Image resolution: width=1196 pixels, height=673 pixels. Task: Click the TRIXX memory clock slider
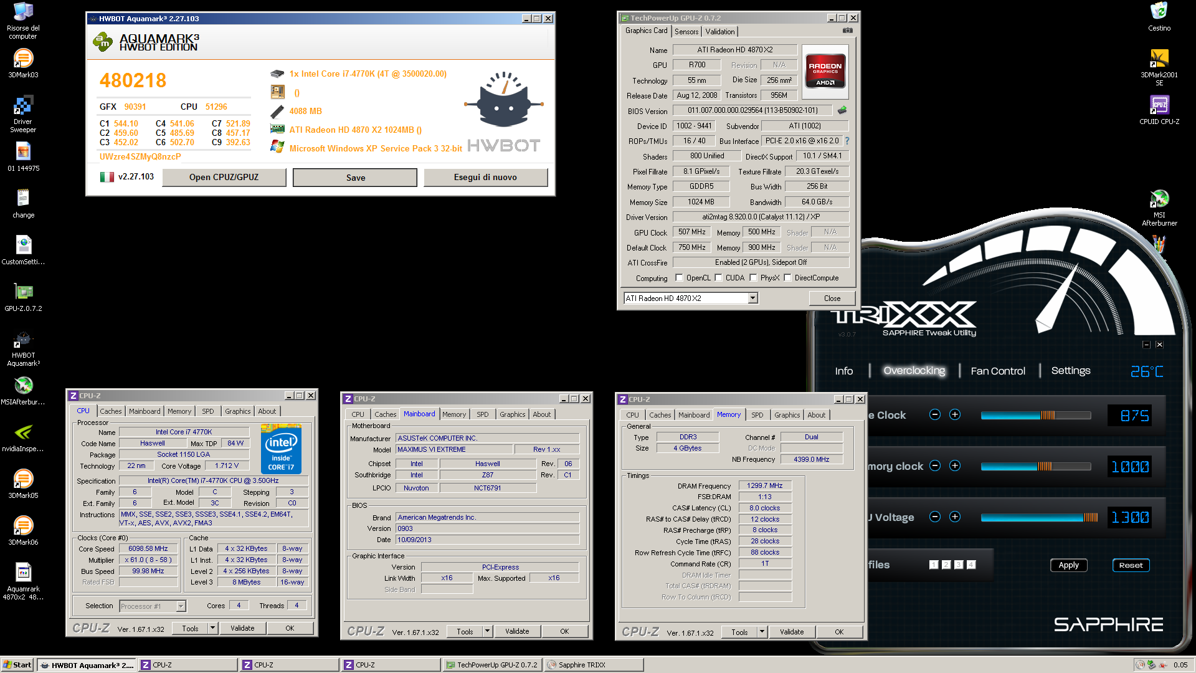[x=1035, y=466]
